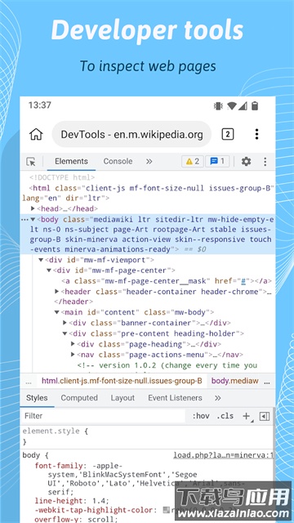Toggle element classes with .cls button
Screen dimensions: 294x523
tap(225, 416)
